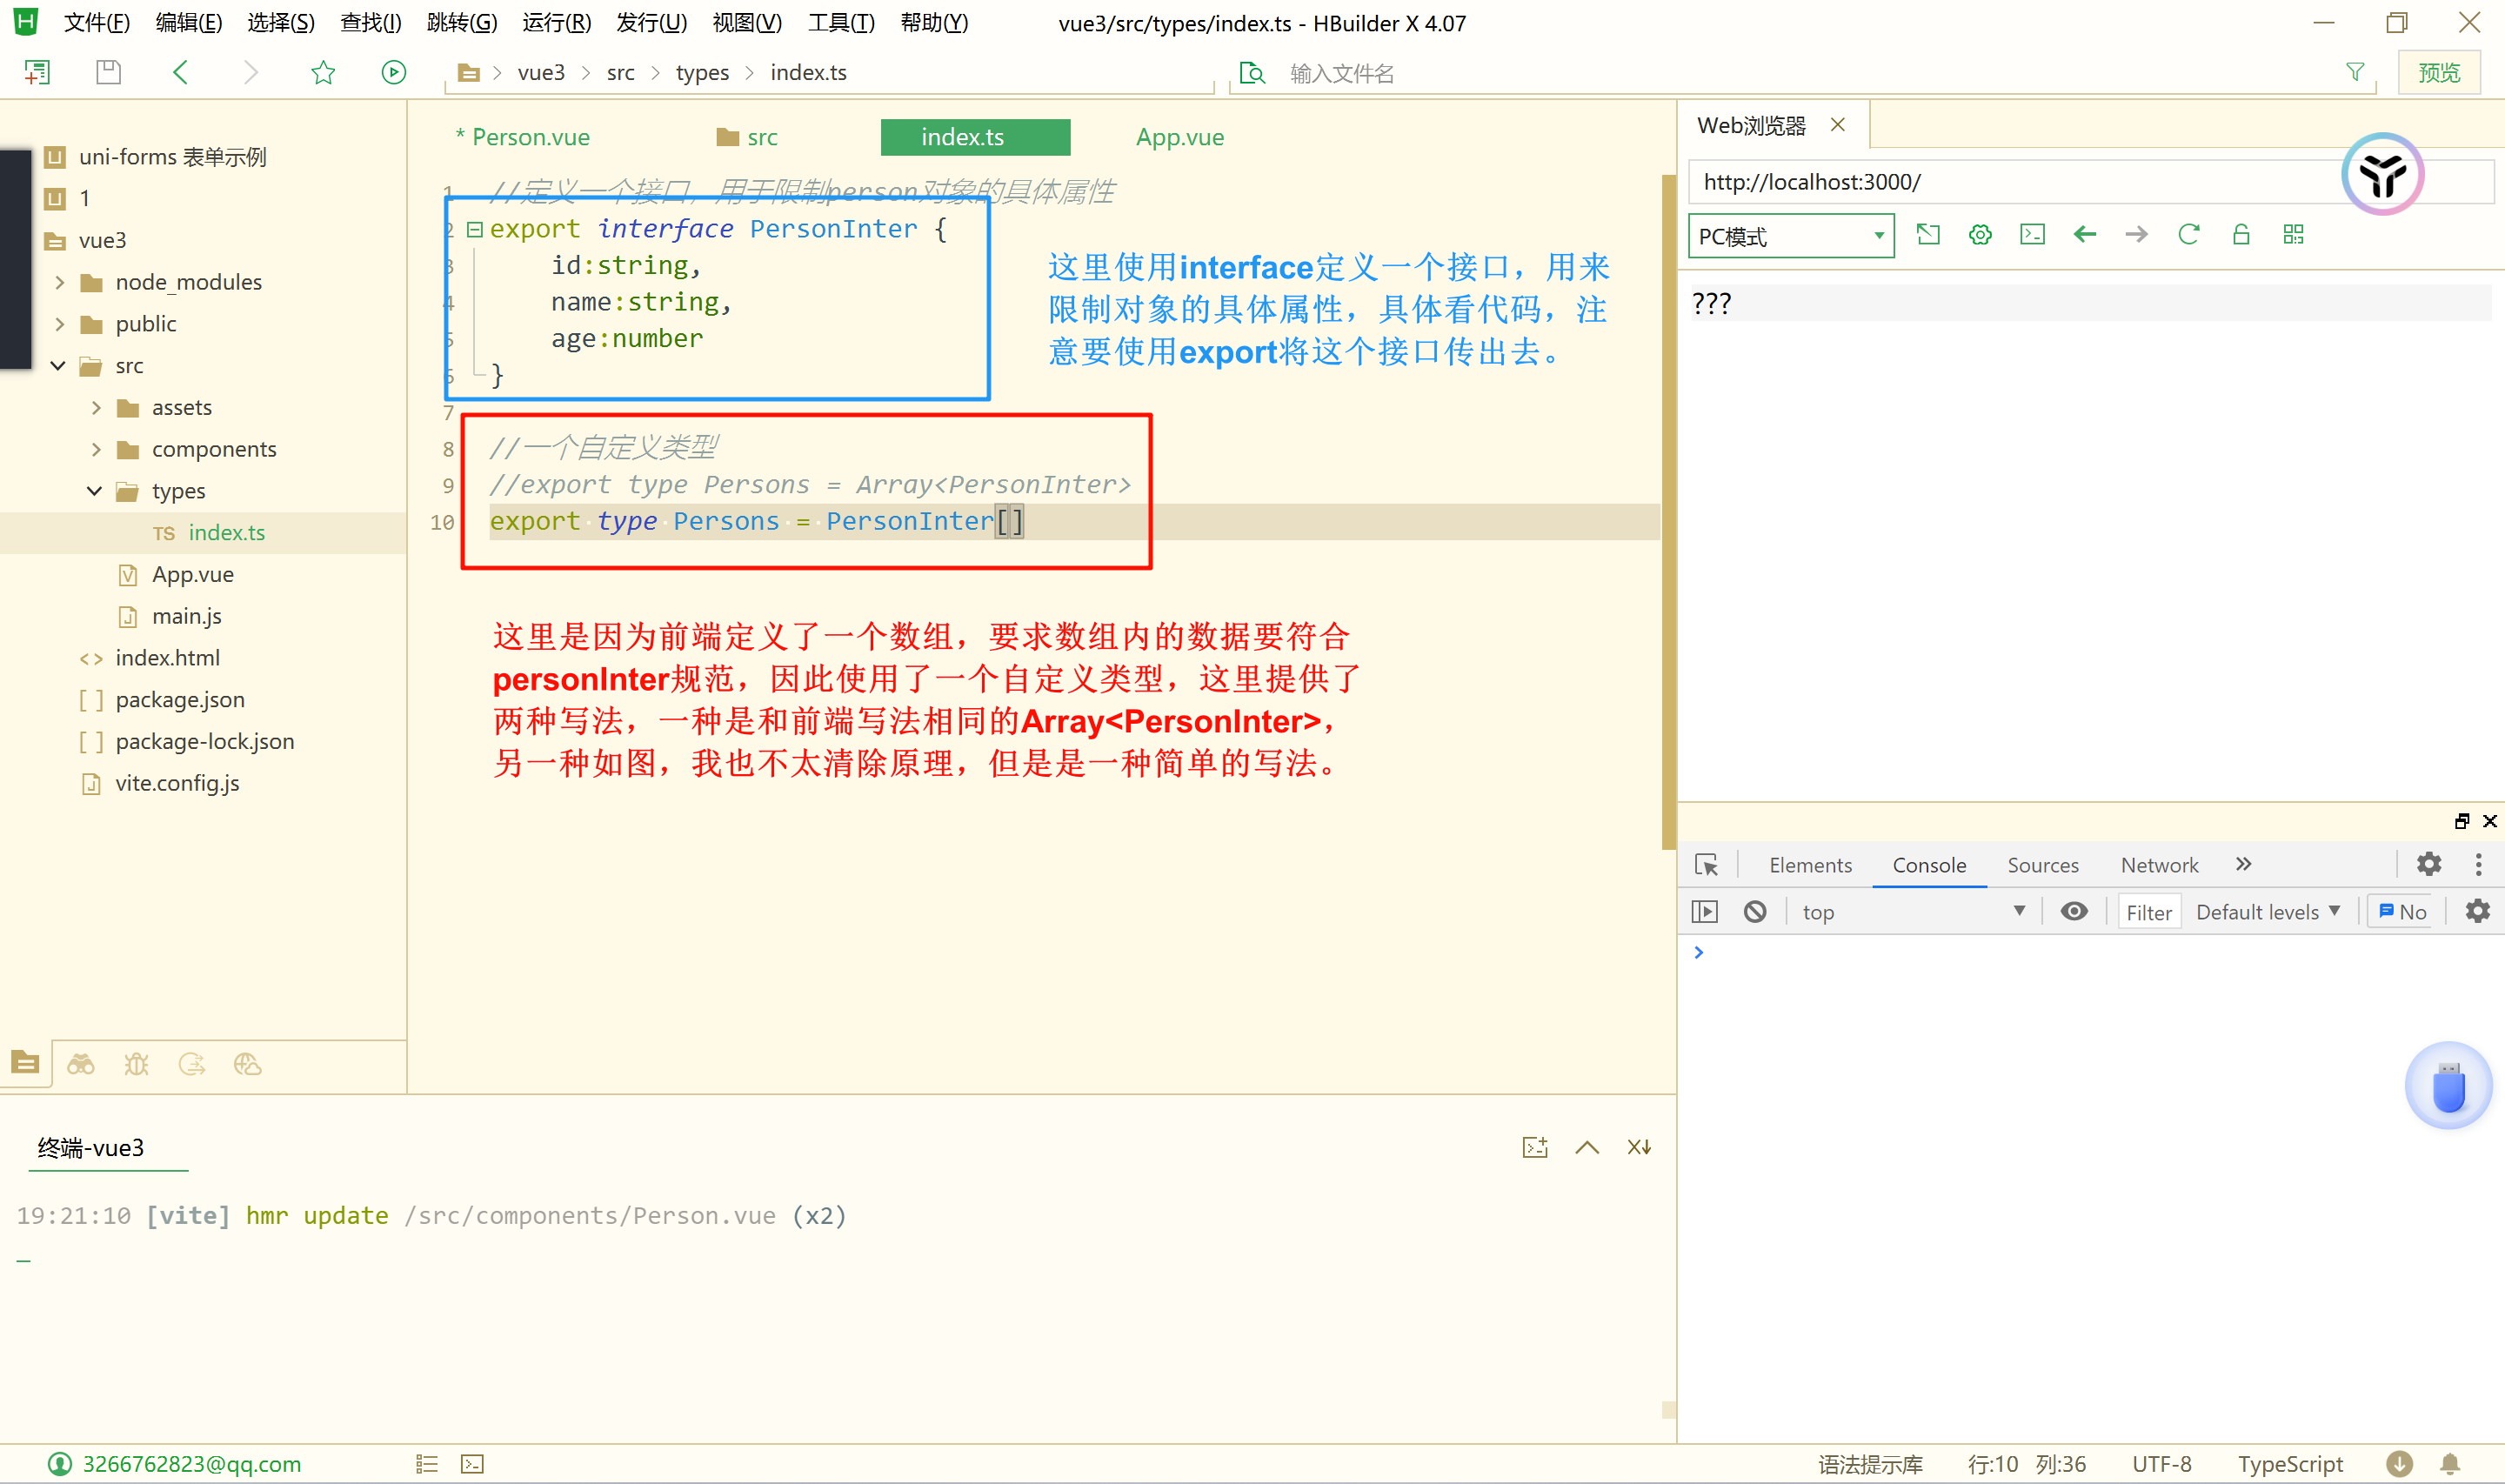This screenshot has height=1484, width=2505.
Task: Switch to the App.vue editor tab
Action: click(x=1179, y=137)
